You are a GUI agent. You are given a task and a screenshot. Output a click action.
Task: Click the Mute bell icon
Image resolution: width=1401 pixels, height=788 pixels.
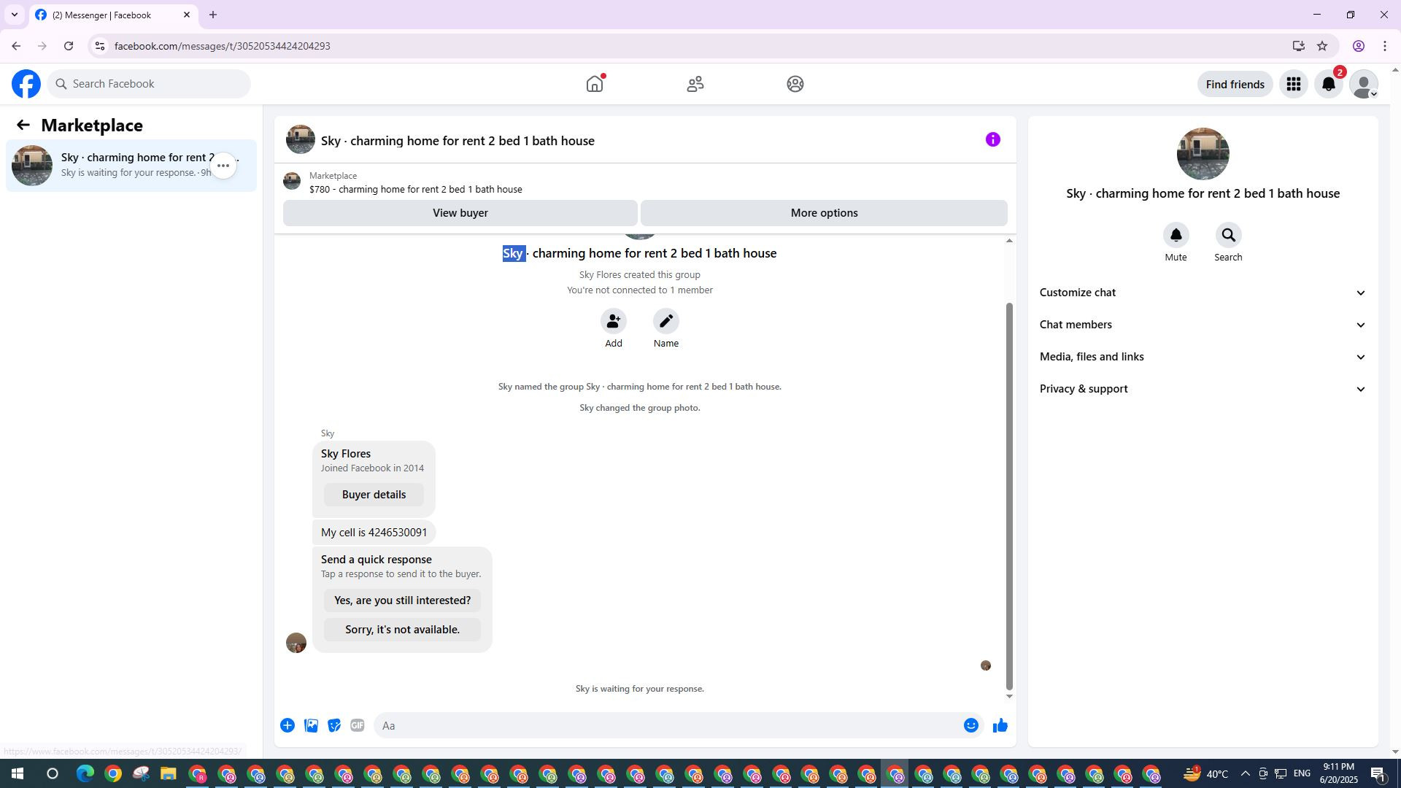point(1176,236)
